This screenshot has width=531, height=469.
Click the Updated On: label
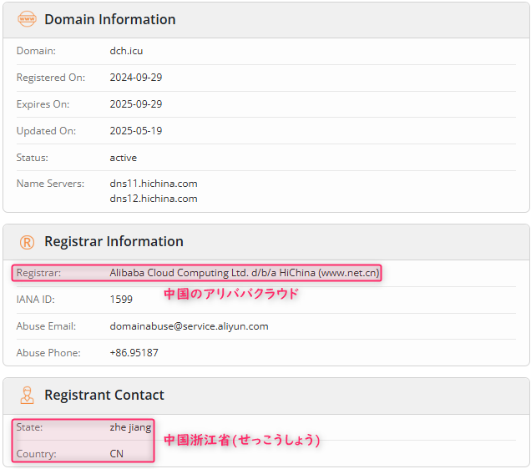[47, 131]
